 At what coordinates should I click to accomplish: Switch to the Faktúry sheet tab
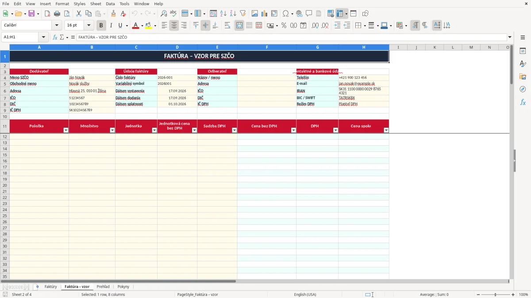[50, 287]
